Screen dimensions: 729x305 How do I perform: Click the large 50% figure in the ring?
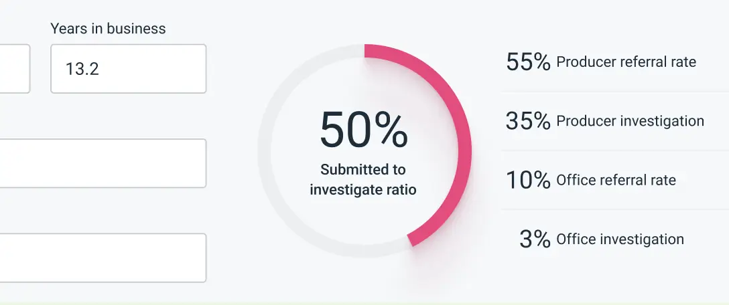coord(364,130)
